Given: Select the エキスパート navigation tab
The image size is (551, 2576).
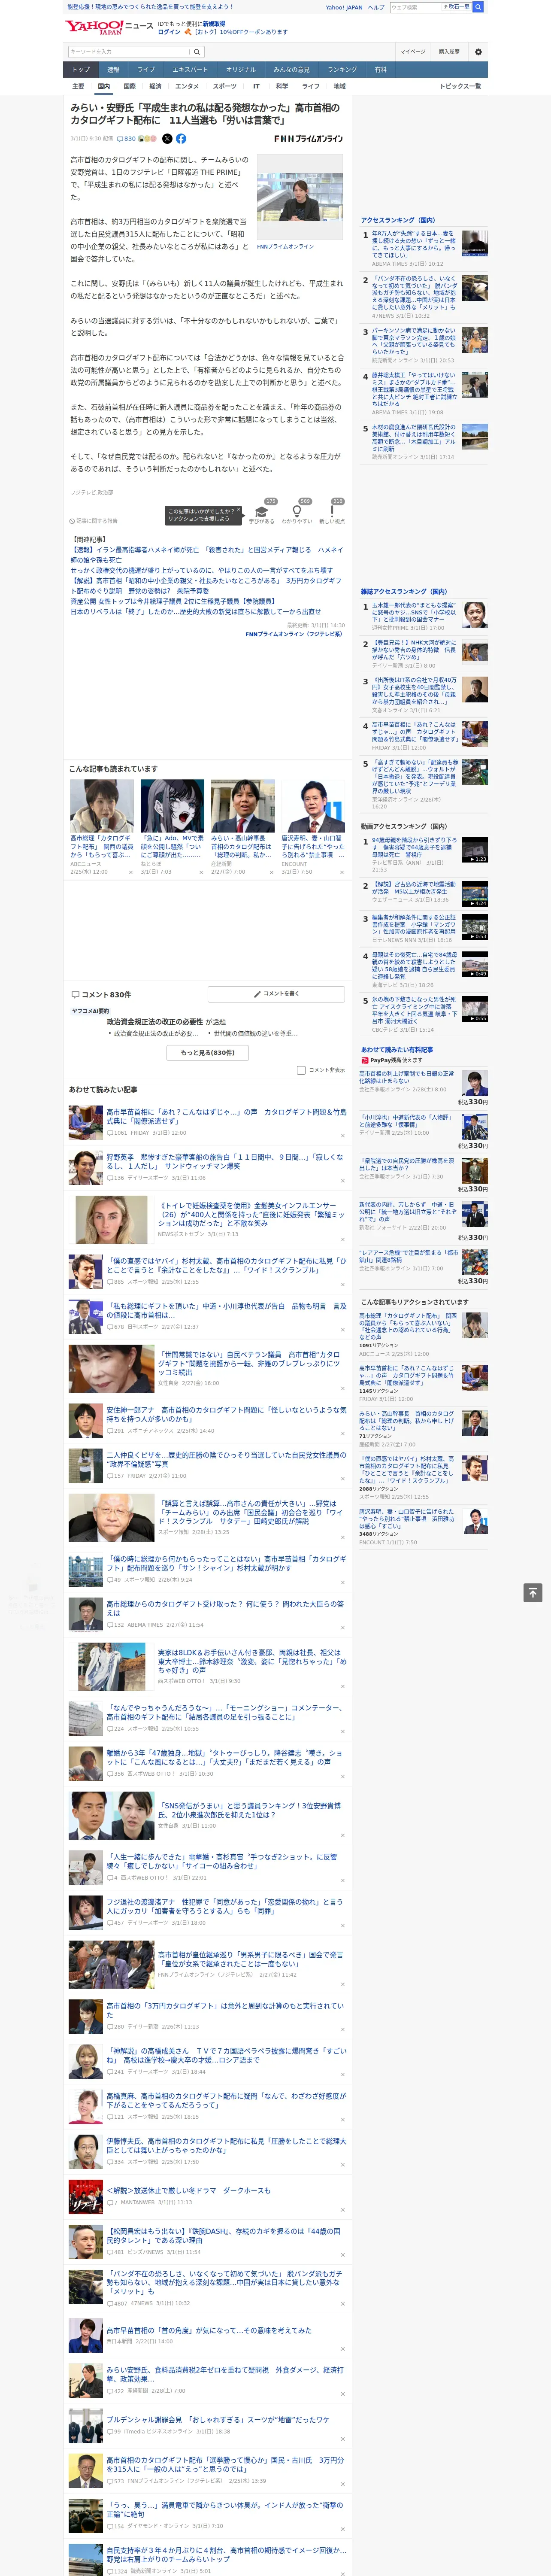Looking at the screenshot, I should tap(190, 70).
